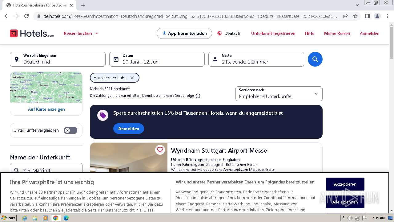Screen dimensions: 394x222
Task: Click in the Name der Unterkunft search field
Action: [x=46, y=168]
